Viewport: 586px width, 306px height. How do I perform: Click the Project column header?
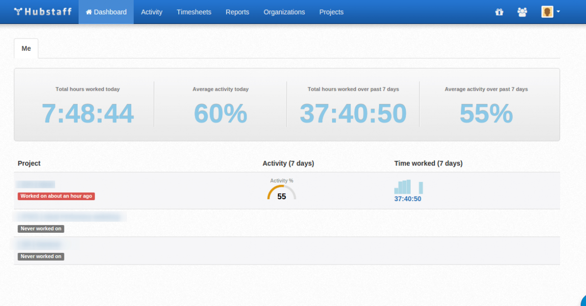[x=29, y=163]
